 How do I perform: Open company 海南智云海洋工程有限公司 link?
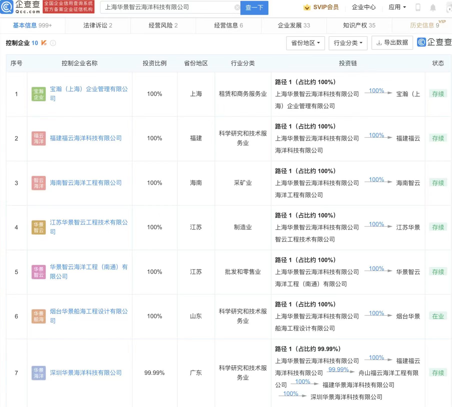[x=86, y=183]
